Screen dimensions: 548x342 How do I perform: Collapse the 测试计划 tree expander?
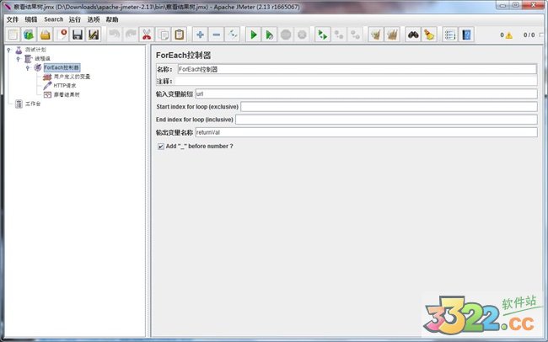(8, 50)
